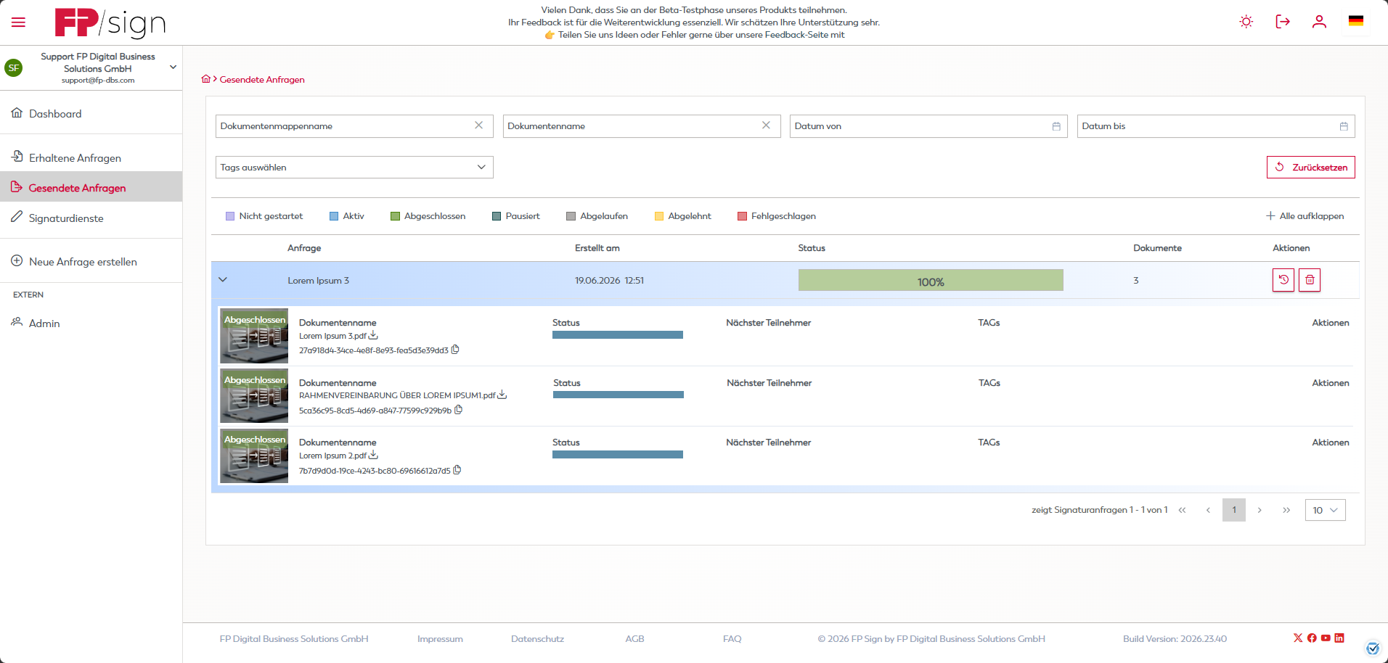This screenshot has height=663, width=1388.
Task: Open Signaturdienste in sidebar
Action: point(66,218)
